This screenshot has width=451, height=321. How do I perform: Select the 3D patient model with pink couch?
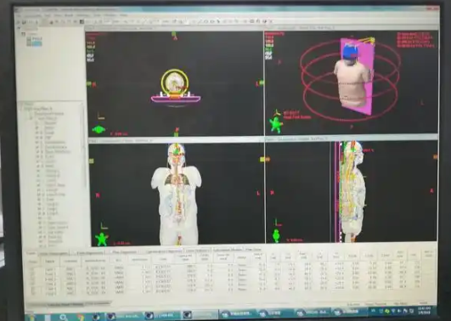point(354,76)
